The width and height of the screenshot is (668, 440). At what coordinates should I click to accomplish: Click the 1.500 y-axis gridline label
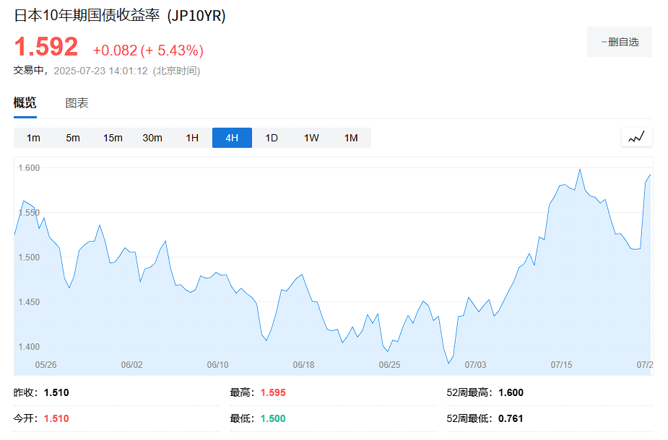[30, 258]
